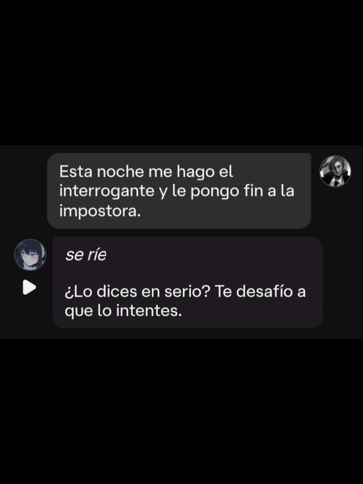This screenshot has height=484, width=363.
Task: Click the question '¿Lo dices en serio?'
Action: [x=137, y=291]
